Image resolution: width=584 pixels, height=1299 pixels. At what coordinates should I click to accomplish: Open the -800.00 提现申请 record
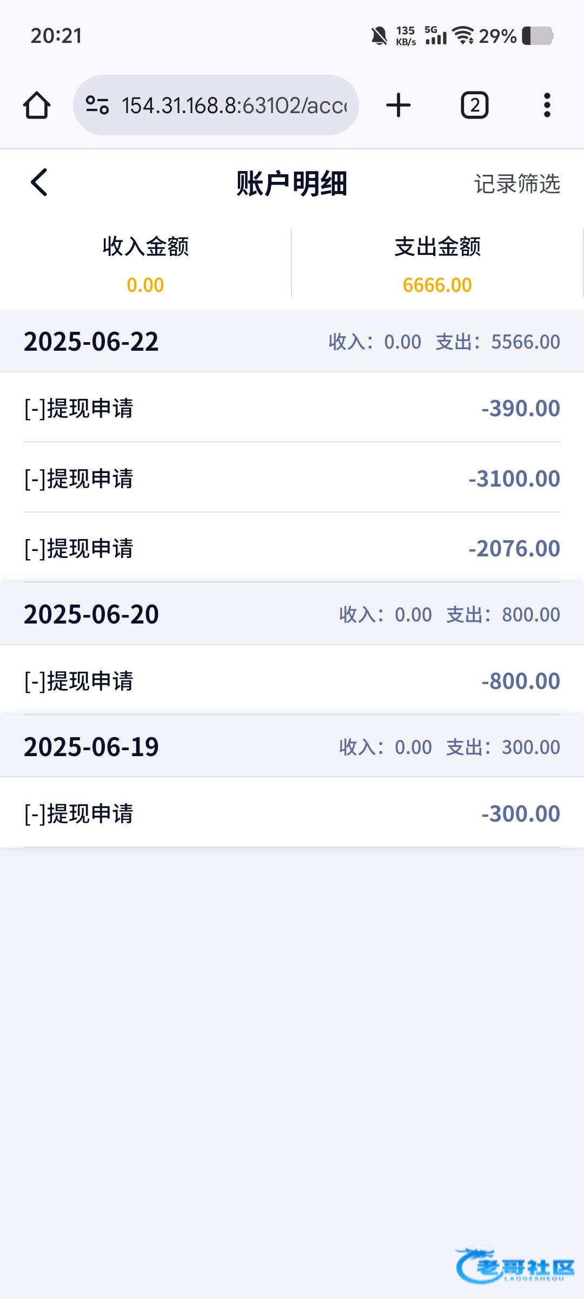coord(292,681)
